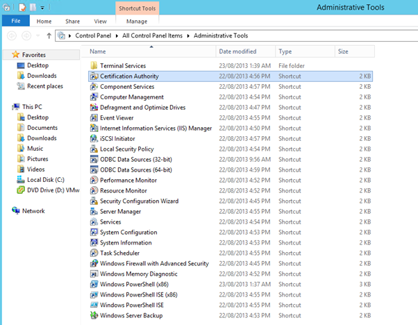The width and height of the screenshot is (418, 325).
Task: Open the File ribbon tab
Action: 15,22
